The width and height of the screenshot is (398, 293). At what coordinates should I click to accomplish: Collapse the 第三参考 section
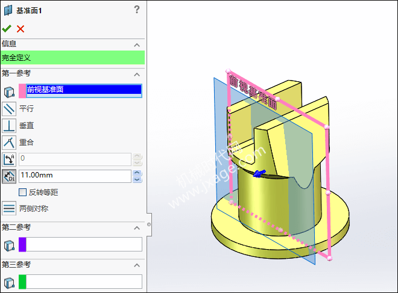[x=137, y=265]
